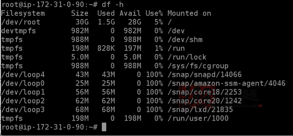Viewport: 293px width, 136px height.
Task: Click the '/dev/loop2' device name
Action: click(23, 101)
